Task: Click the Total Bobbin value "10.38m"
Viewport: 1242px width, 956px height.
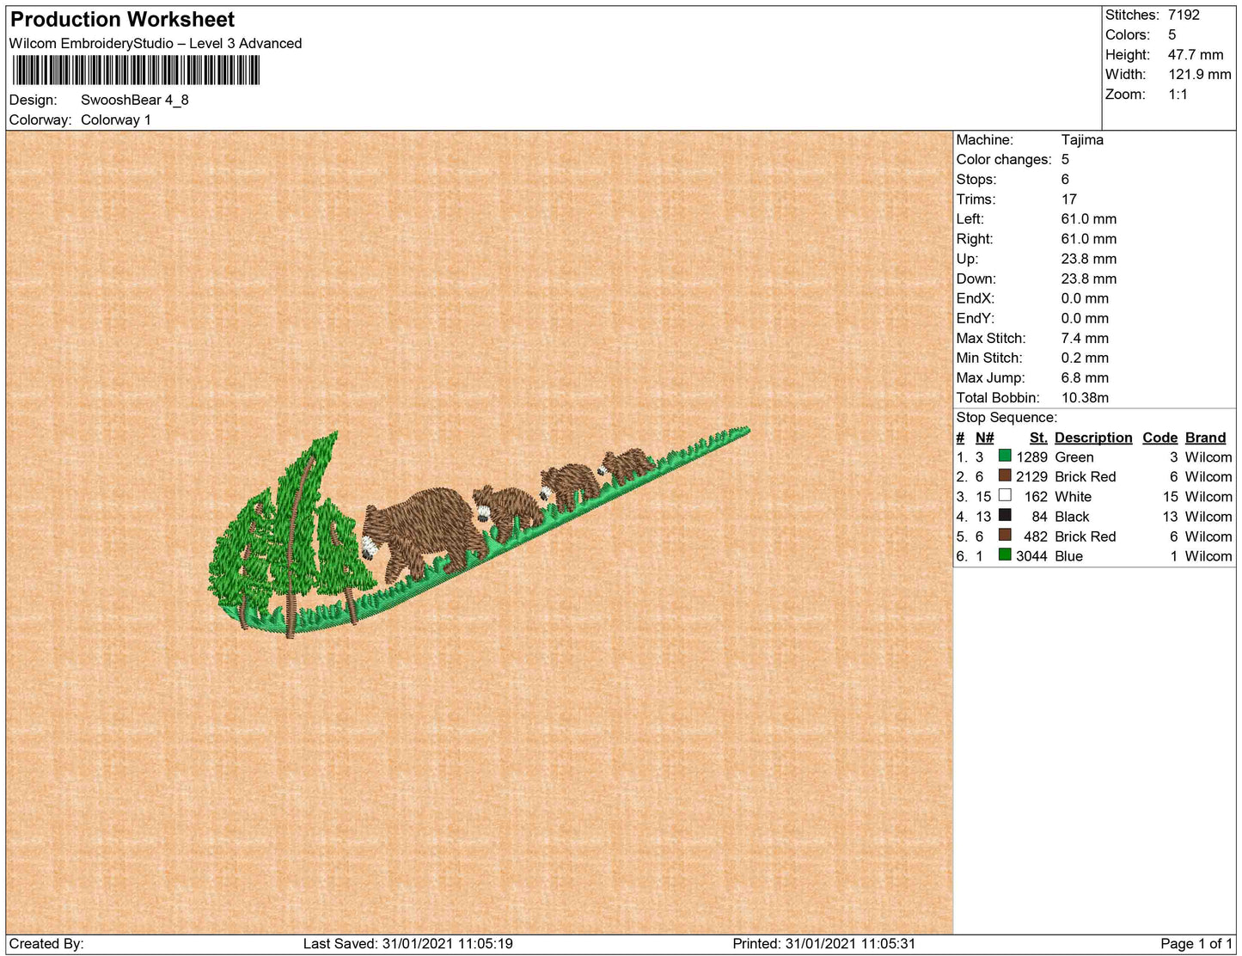Action: 1085,397
